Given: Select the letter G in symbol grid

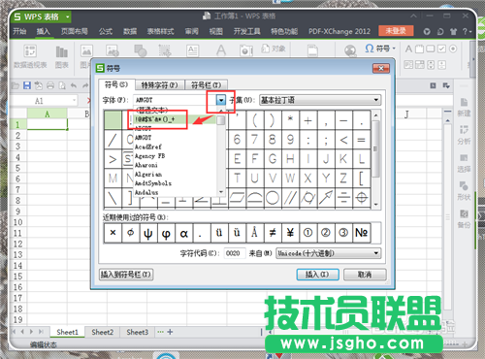Looking at the screenshot, I should [273, 159].
